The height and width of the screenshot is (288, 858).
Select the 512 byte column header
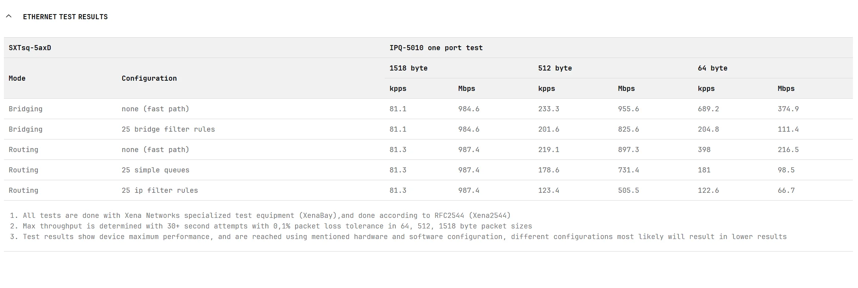point(555,68)
